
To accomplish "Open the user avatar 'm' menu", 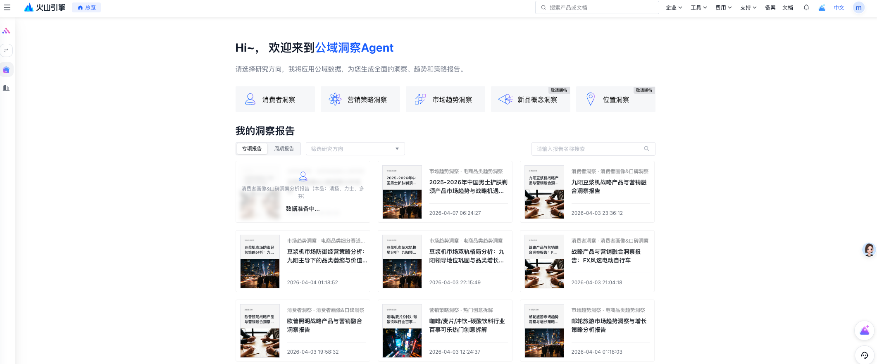I will click(x=858, y=7).
